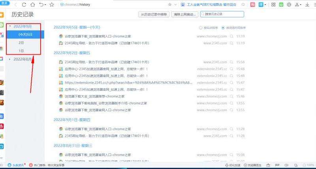Go back with the browser back arrow
The width and height of the screenshot is (316, 169).
16,5
